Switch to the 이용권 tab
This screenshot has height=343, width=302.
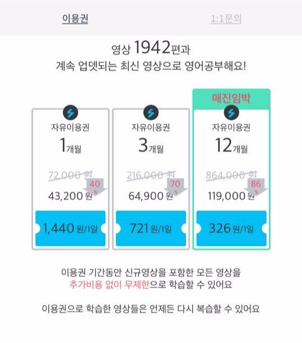75,19
